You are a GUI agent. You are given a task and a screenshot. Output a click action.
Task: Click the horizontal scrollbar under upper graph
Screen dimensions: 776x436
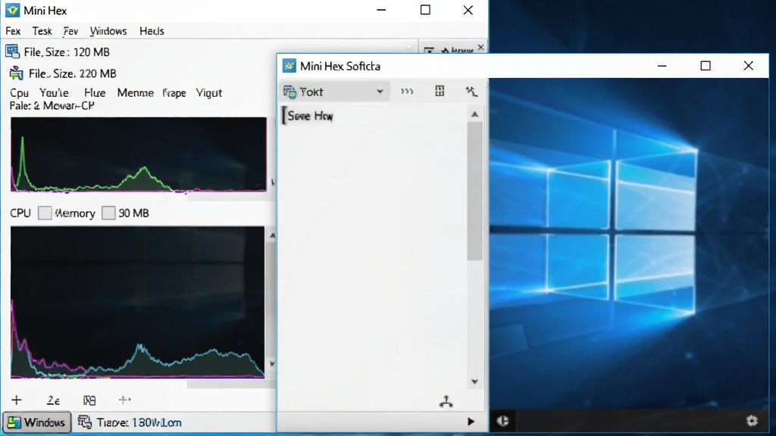pyautogui.click(x=230, y=196)
